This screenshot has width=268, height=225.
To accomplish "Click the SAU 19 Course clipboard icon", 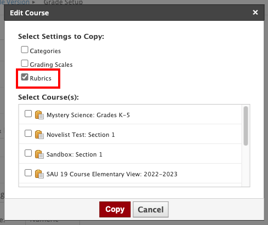I will (x=39, y=174).
